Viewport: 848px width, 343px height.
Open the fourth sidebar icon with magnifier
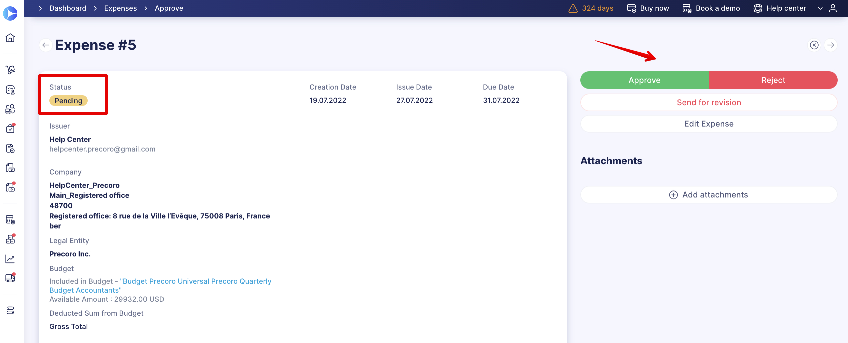pyautogui.click(x=10, y=109)
